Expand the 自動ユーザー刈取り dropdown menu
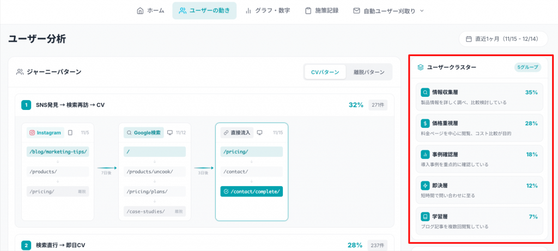 (x=388, y=11)
